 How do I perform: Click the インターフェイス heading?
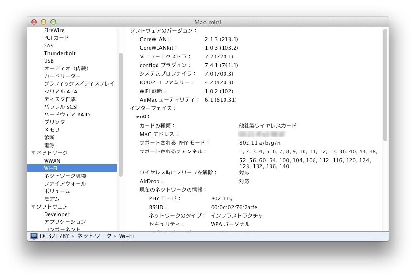[153, 108]
